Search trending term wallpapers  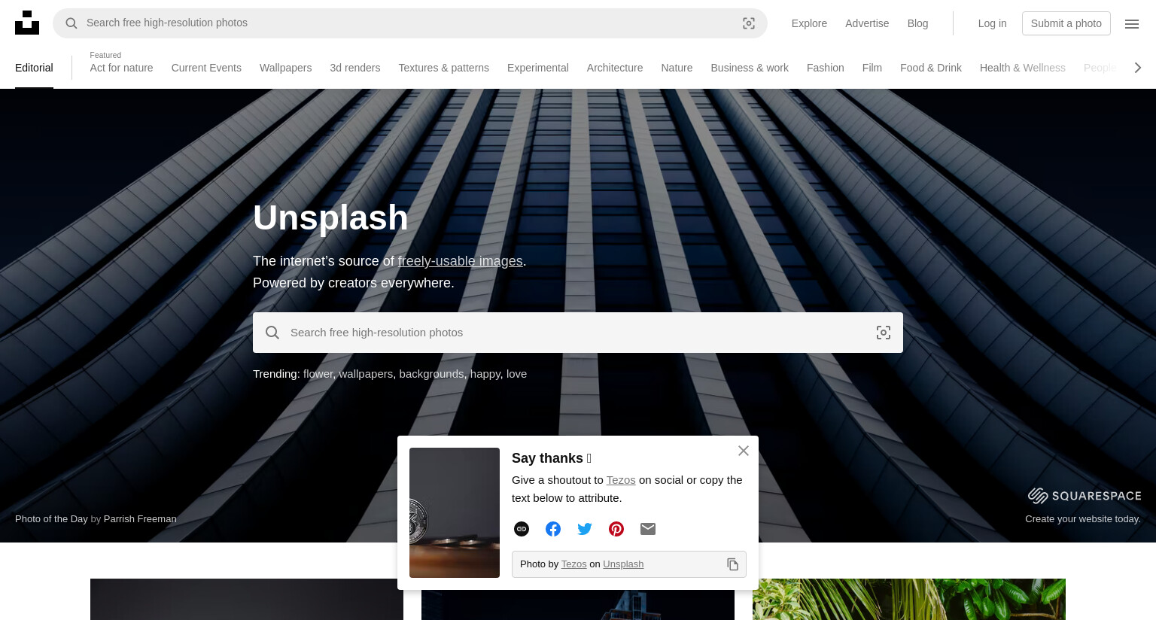click(x=366, y=374)
